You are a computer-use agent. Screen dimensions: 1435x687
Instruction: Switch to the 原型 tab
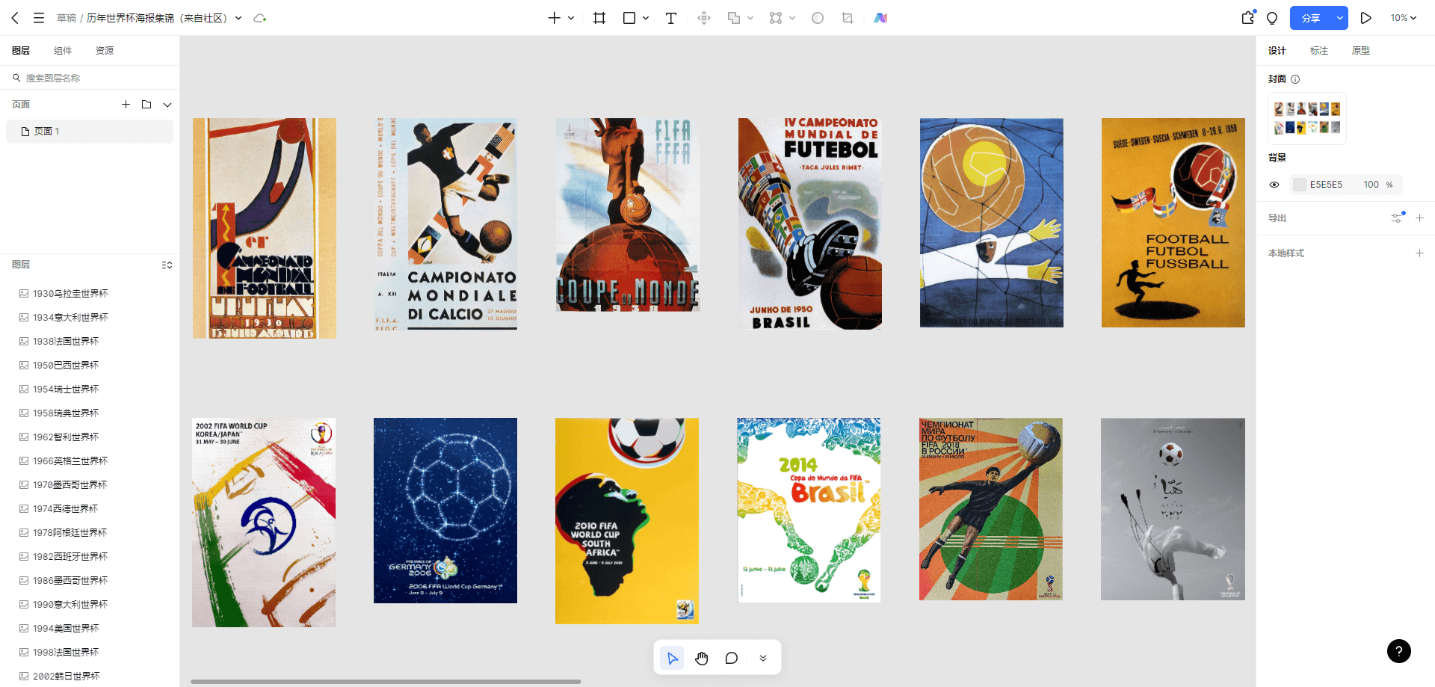pos(1361,51)
